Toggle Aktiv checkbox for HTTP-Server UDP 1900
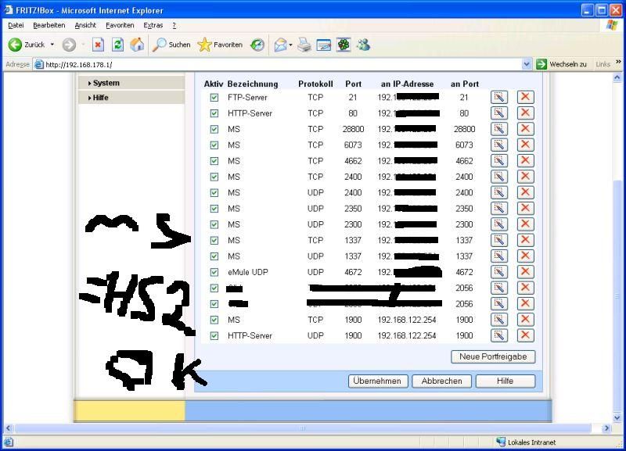This screenshot has width=626, height=451. (214, 336)
